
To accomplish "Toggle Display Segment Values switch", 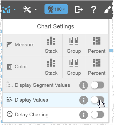I will click(x=97, y=85).
